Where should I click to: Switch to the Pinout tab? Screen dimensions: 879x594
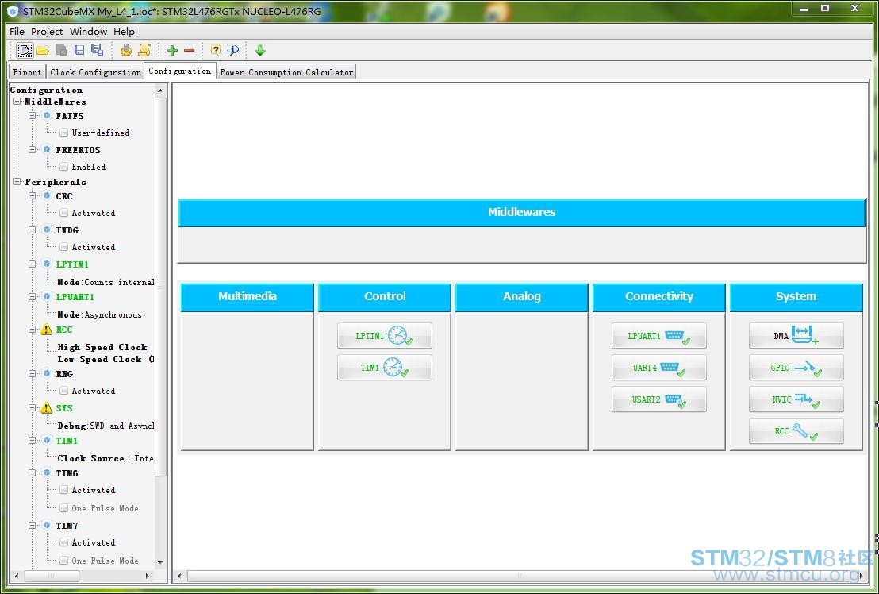27,72
